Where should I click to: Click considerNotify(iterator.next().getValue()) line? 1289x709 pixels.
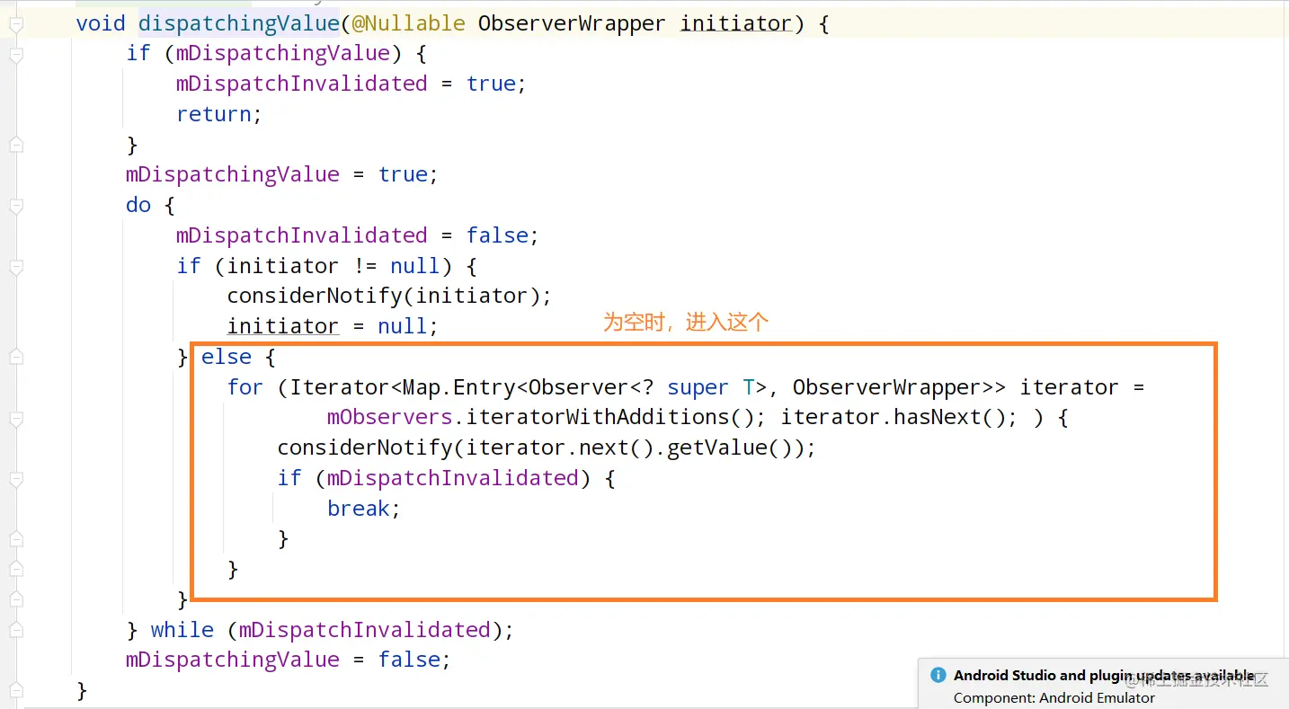(x=547, y=448)
